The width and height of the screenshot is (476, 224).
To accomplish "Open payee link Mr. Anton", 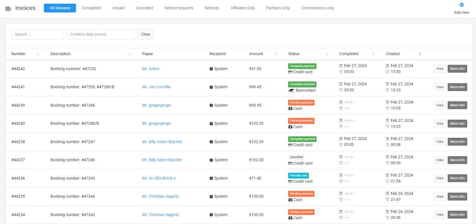I will (151, 69).
